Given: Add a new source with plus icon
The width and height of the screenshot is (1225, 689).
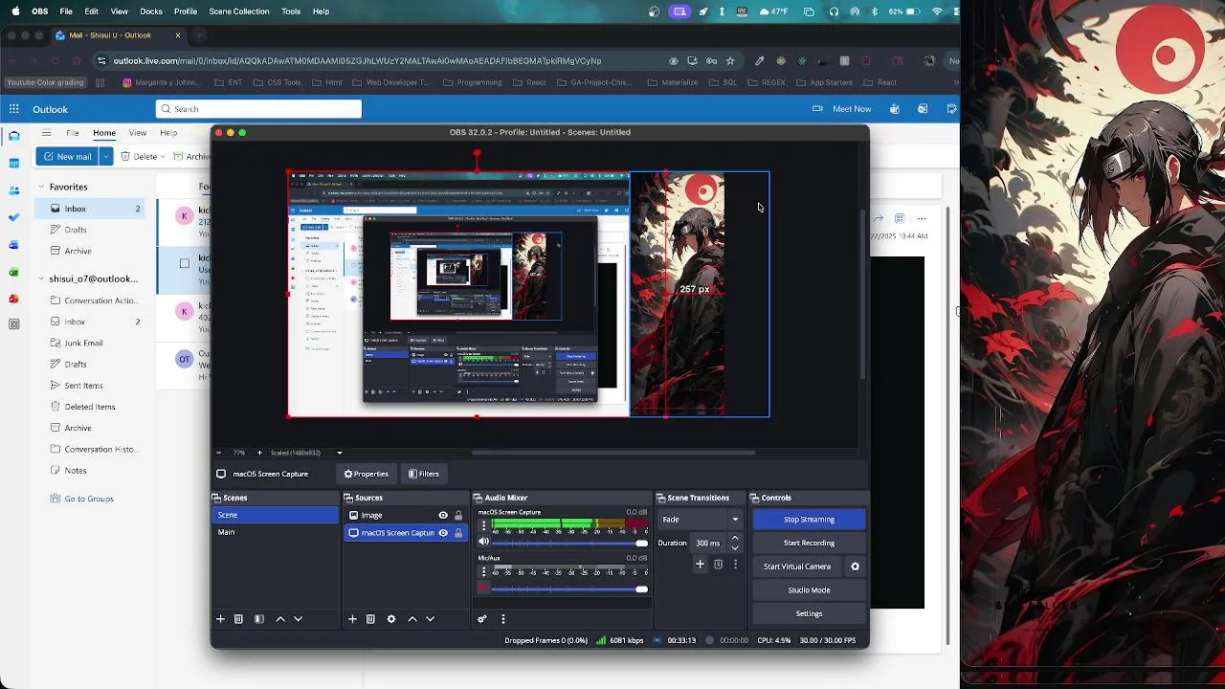Looking at the screenshot, I should [x=352, y=619].
